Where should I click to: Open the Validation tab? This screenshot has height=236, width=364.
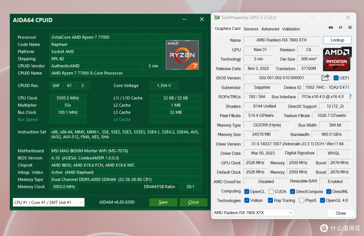291,29
